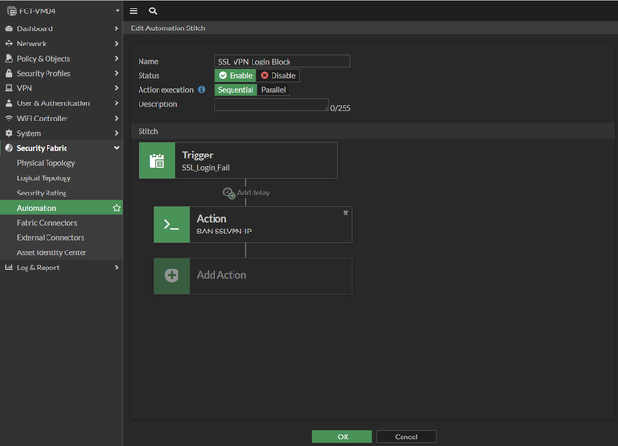
Task: Click the Description text field
Action: (x=271, y=104)
